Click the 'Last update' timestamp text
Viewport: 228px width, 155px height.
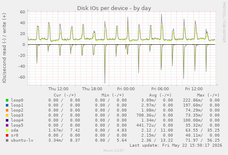tap(176, 145)
